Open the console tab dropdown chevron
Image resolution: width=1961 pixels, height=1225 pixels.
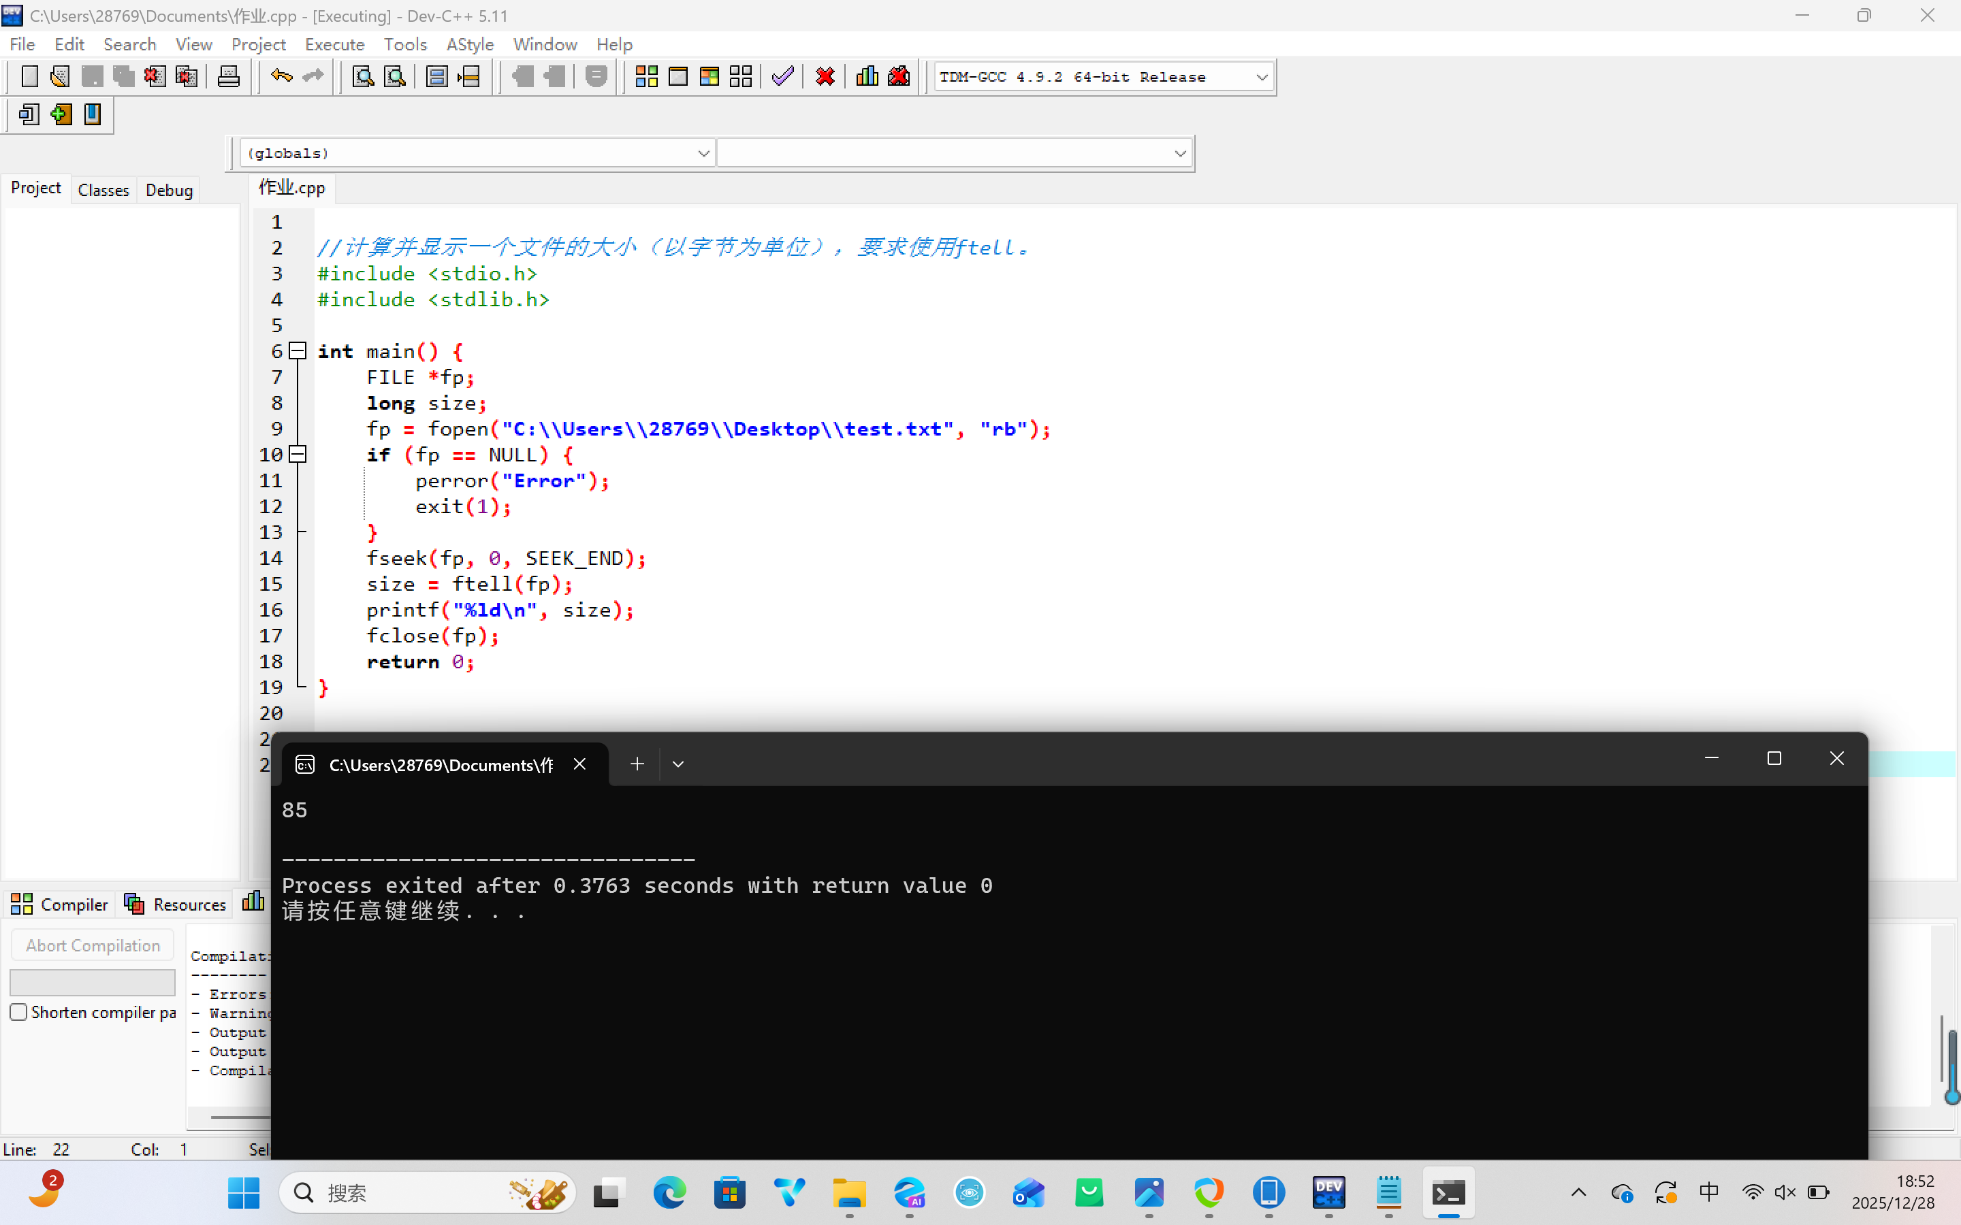click(678, 764)
